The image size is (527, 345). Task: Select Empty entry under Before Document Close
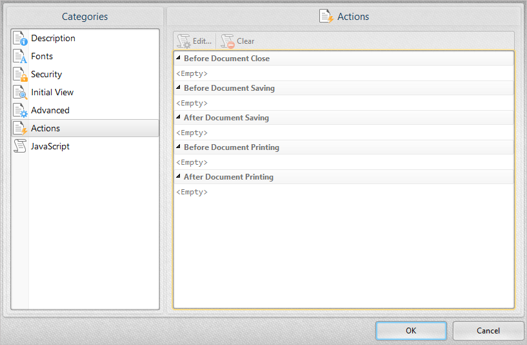[192, 73]
